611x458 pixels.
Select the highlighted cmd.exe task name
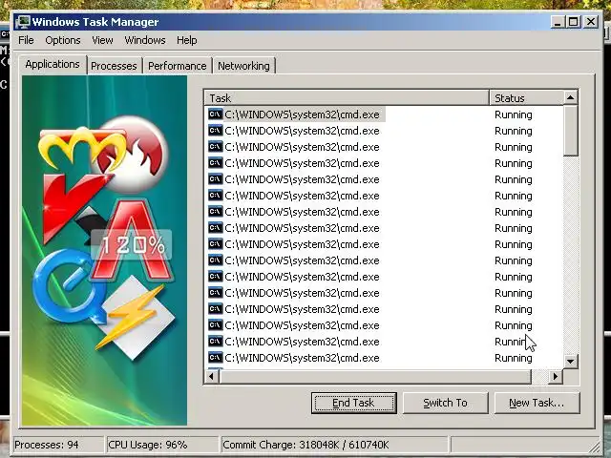[302, 114]
